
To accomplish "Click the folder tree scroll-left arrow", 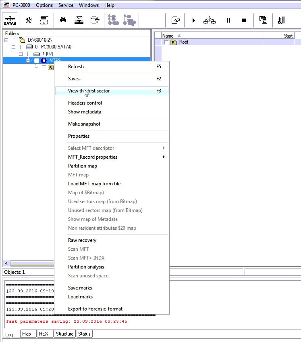I will point(6,264).
